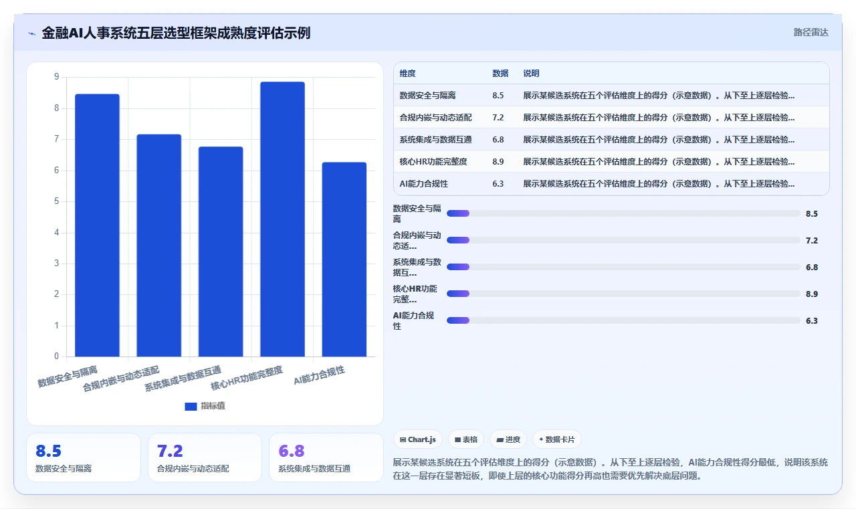Click progress value 6.3 at row end
856x509 pixels.
click(x=812, y=320)
